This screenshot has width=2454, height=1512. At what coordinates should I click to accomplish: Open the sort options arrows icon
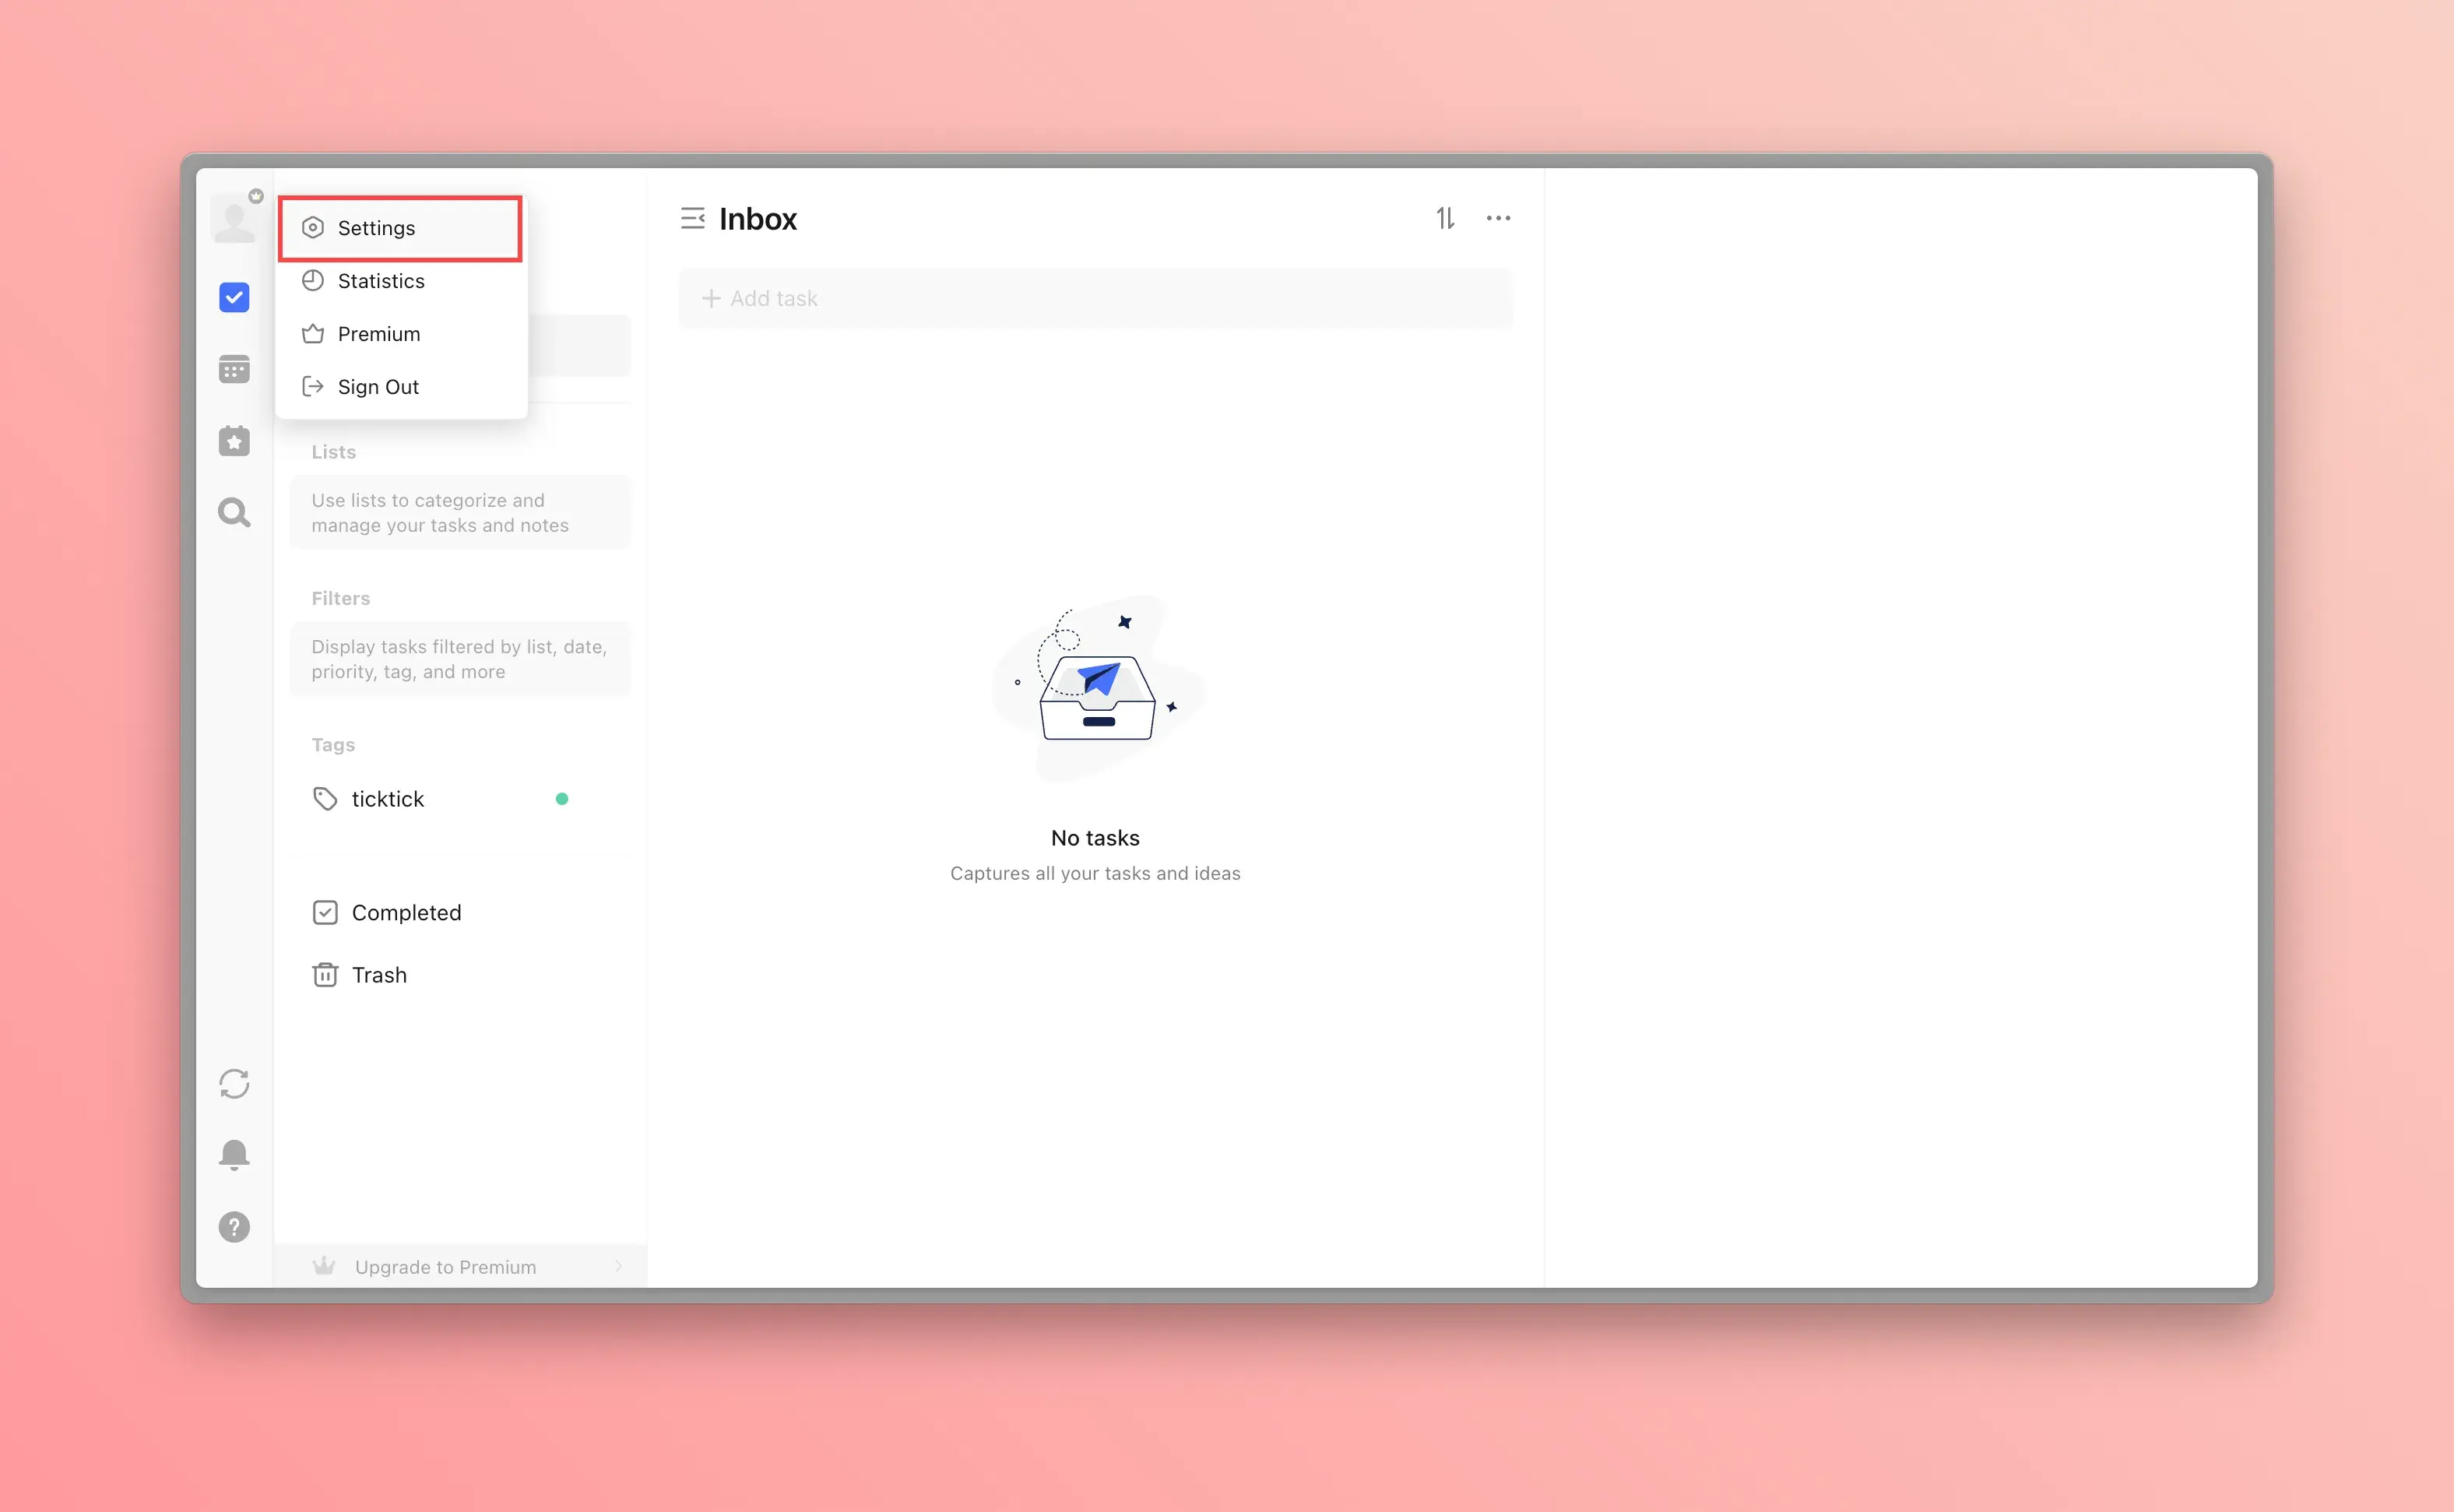(1445, 218)
